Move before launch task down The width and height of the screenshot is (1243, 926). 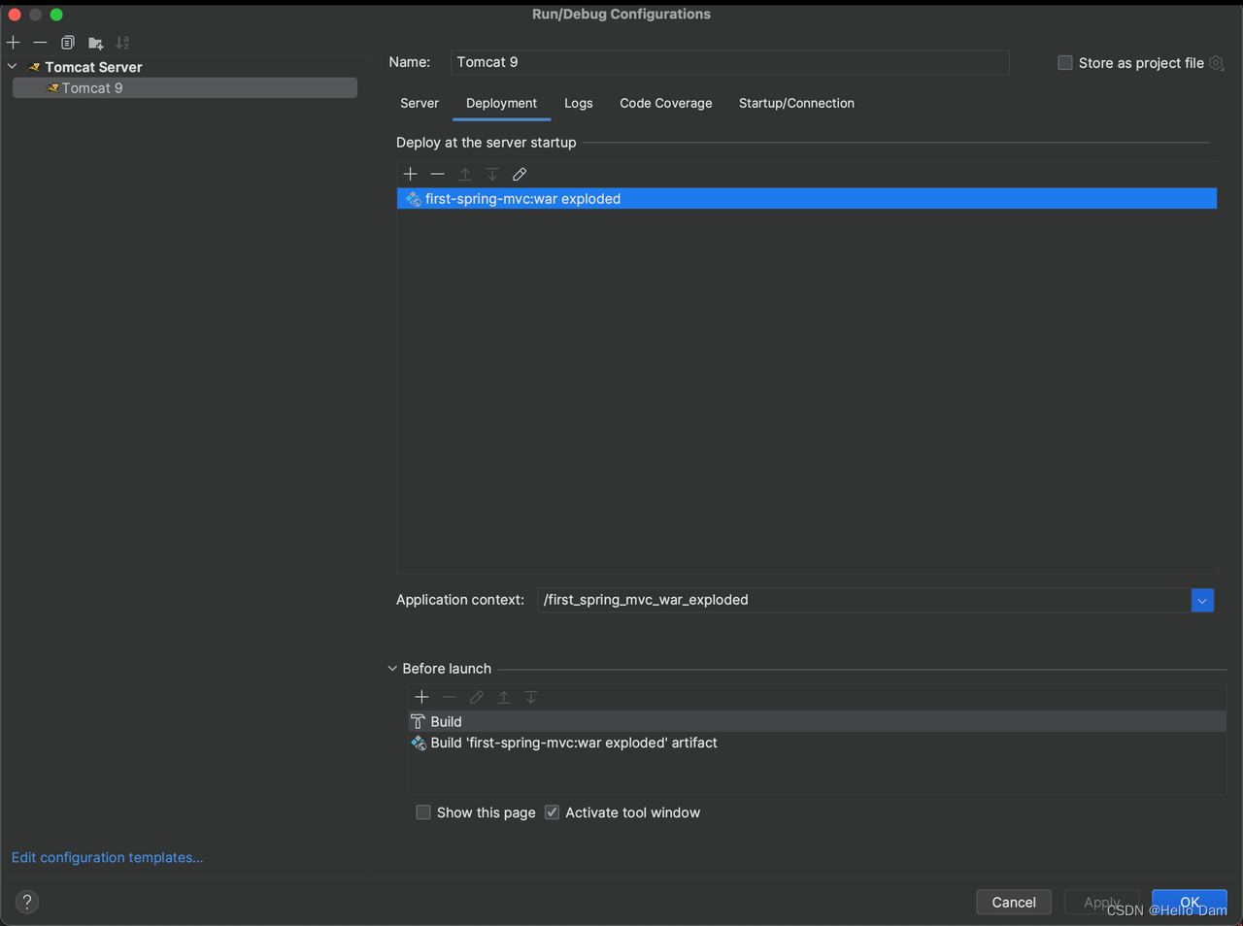pos(531,697)
